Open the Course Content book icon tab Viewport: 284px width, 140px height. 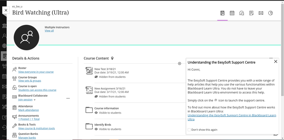pyautogui.click(x=223, y=13)
